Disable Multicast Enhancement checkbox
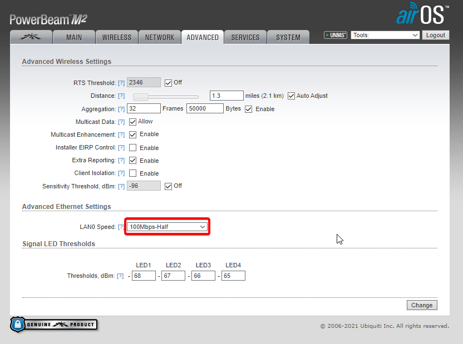Viewport: 463px width, 344px height. (x=133, y=134)
